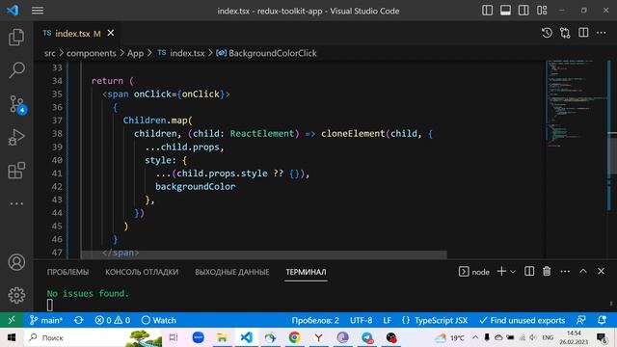Toggle the bottom panel layout icon
This screenshot has width=617, height=347.
[505, 11]
